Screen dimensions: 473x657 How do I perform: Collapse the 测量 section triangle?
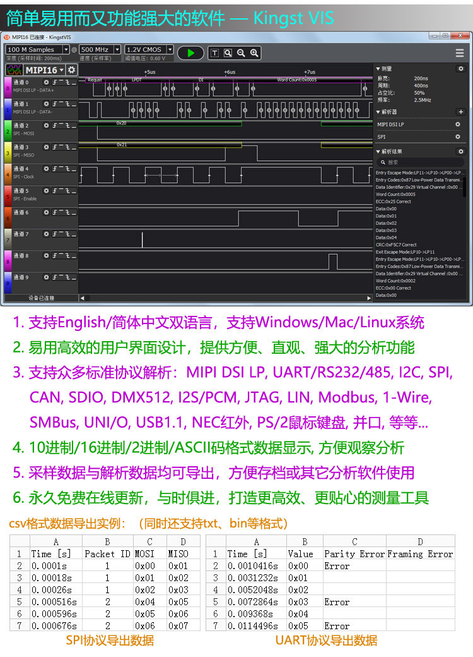(378, 69)
